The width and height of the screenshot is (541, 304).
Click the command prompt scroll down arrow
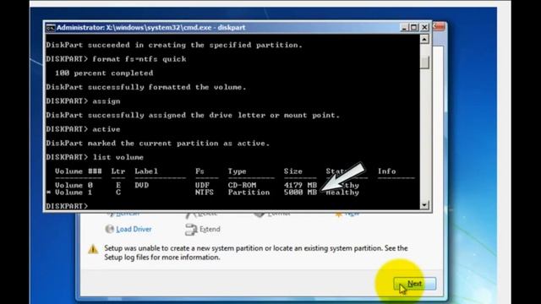(x=424, y=204)
